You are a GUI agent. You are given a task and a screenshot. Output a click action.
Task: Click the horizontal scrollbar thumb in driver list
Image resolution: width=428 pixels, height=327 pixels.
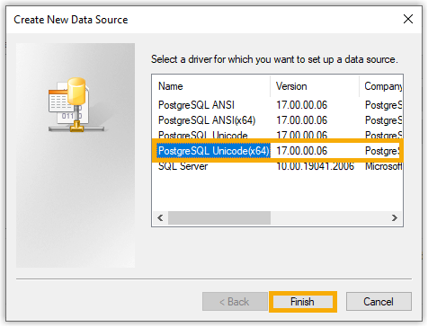219,217
